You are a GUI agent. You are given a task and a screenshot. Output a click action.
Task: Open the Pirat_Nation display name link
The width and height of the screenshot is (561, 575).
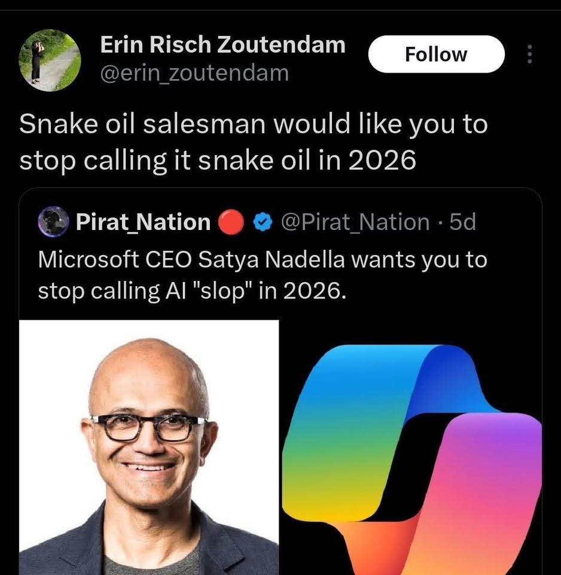[x=143, y=222]
